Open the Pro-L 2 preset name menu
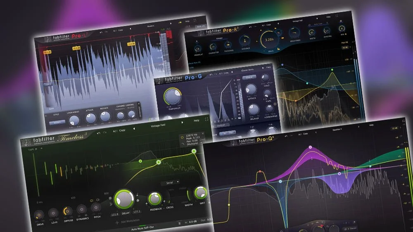 click(151, 26)
